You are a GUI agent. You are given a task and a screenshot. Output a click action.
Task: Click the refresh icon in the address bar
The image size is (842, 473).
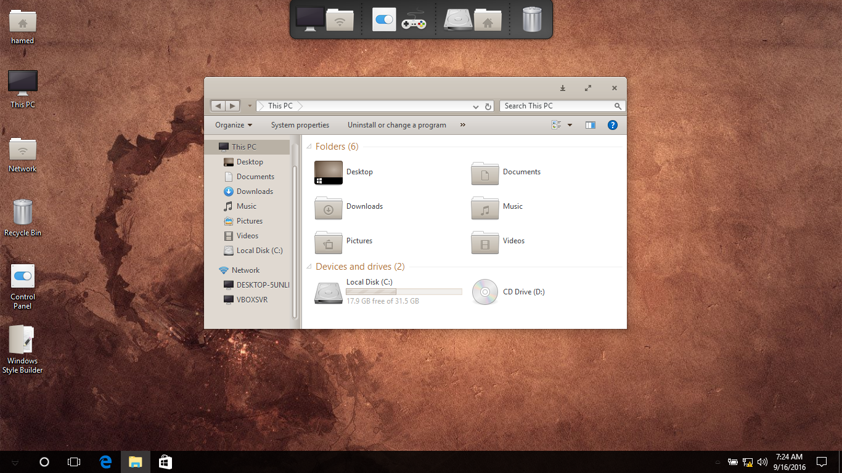click(x=488, y=107)
